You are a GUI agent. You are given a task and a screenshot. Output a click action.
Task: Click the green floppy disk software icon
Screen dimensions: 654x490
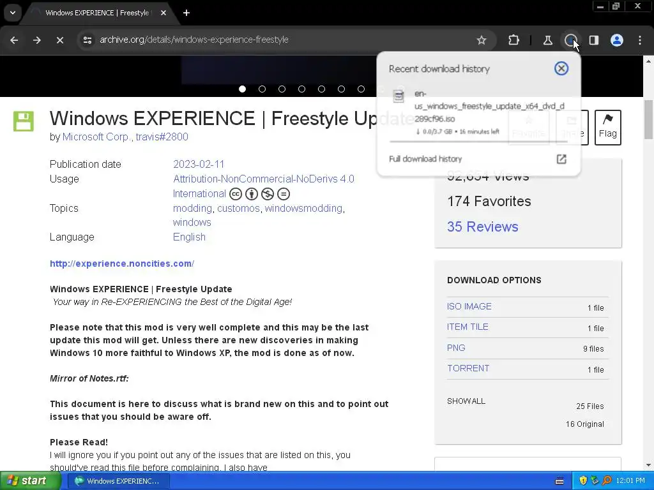[x=24, y=121]
